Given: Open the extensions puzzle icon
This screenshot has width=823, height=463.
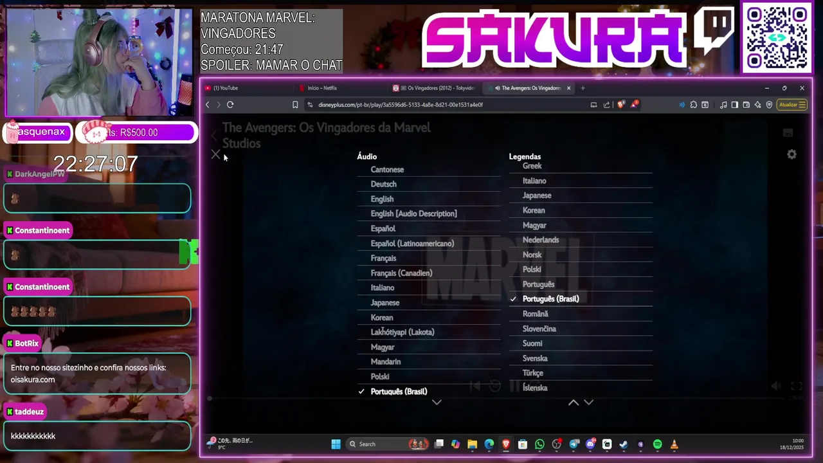Looking at the screenshot, I should [x=693, y=105].
